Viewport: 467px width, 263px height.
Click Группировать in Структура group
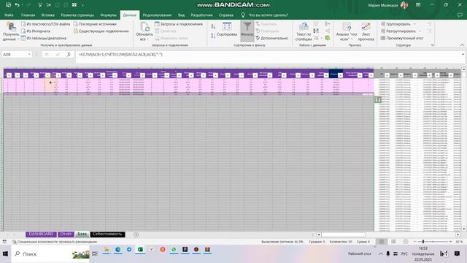coord(395,24)
